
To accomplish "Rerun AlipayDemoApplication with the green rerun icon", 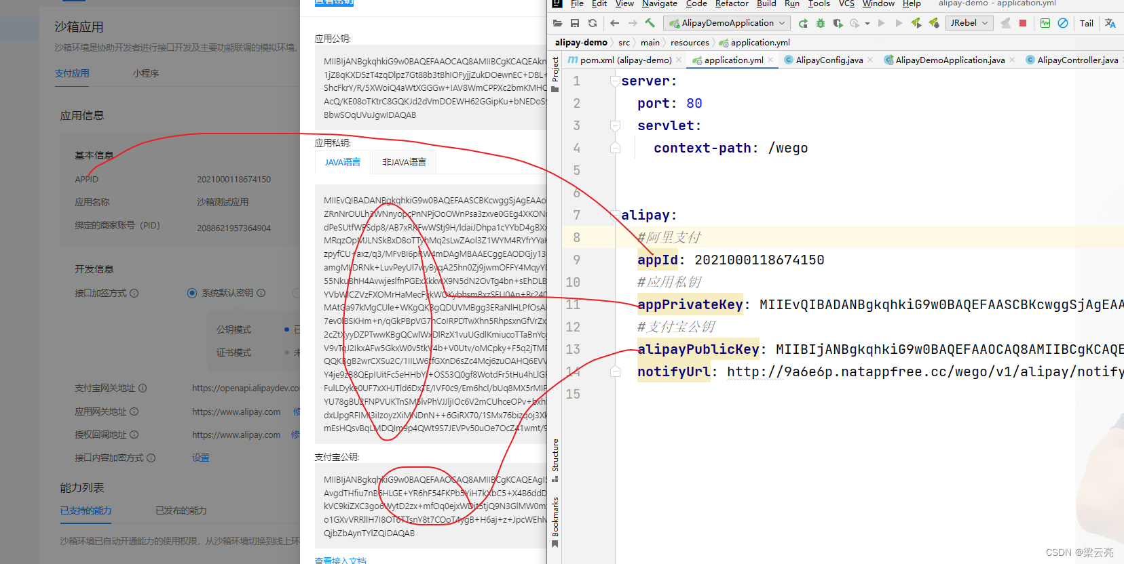I will pos(803,23).
